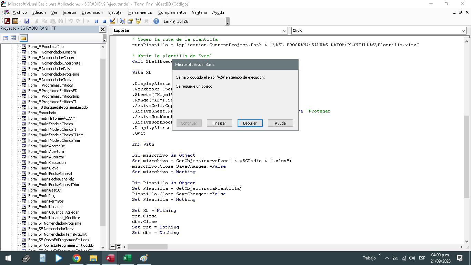Image resolution: width=471 pixels, height=265 pixels.
Task: Toggle Folders view in Project panel
Action: point(23,38)
